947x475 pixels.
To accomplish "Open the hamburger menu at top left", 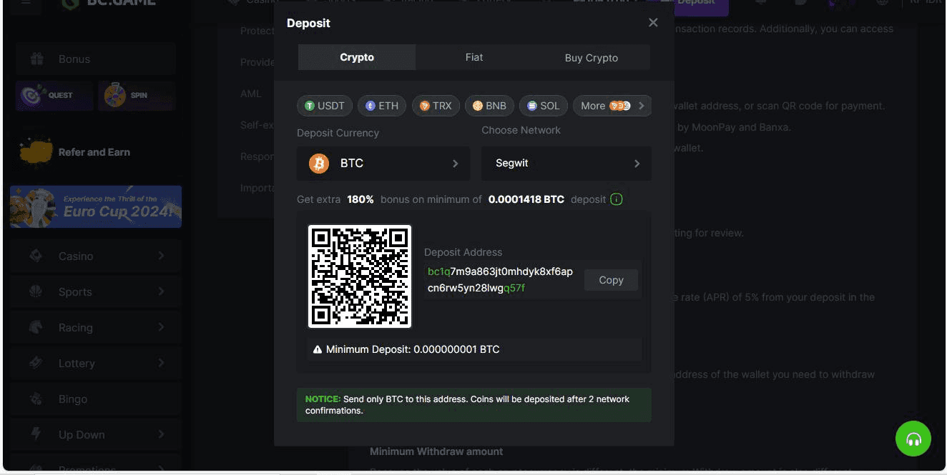I will tap(26, 5).
